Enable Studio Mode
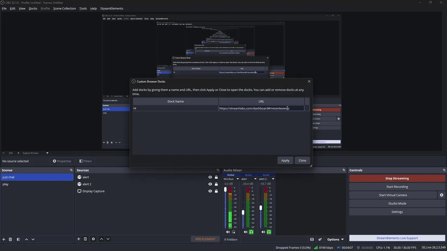Image resolution: width=447 pixels, height=251 pixels. [397, 203]
